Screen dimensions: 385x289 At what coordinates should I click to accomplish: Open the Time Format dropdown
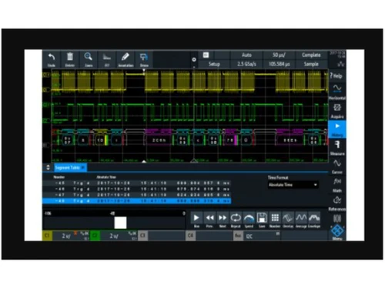(x=293, y=185)
